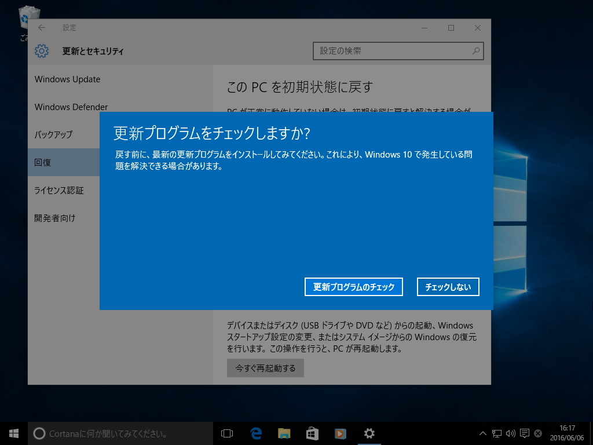
Task: Click the pinned Settings gear on the taskbar
Action: [x=369, y=433]
